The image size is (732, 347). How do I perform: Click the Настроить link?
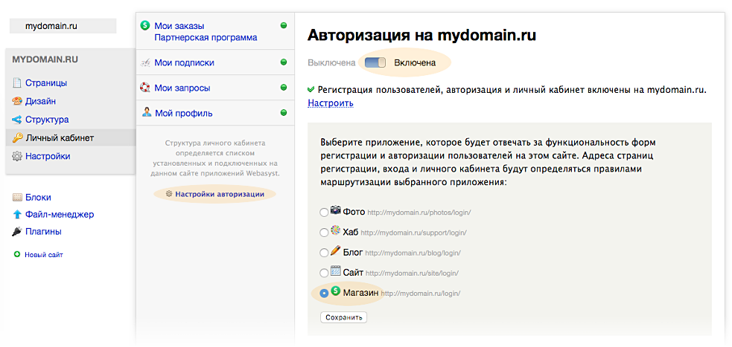tap(330, 103)
